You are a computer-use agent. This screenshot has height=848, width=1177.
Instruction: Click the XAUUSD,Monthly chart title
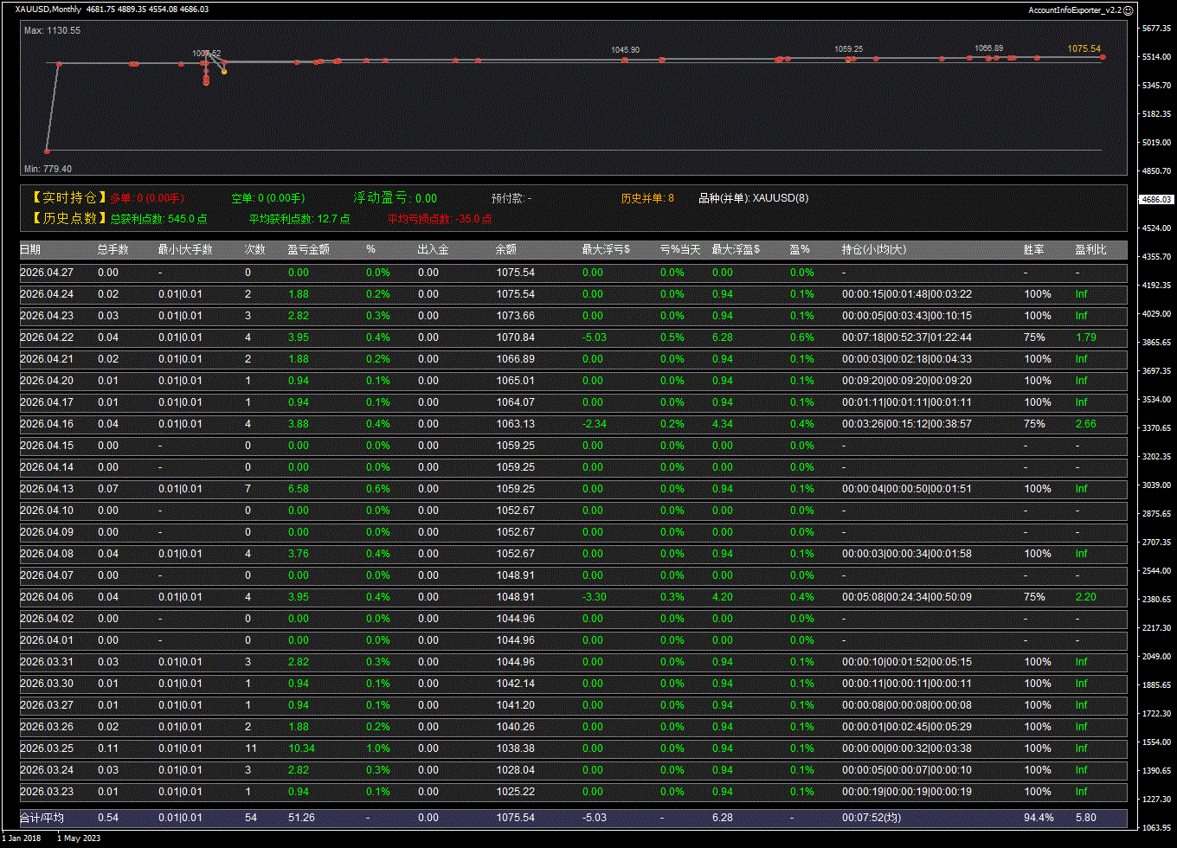tap(48, 10)
